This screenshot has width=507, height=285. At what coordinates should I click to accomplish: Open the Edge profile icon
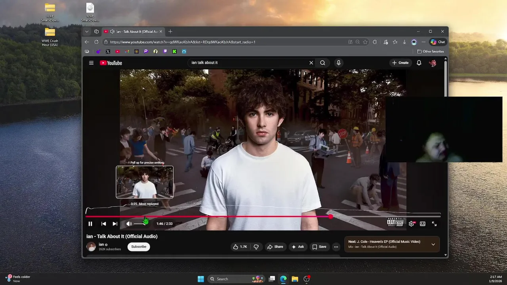414,42
